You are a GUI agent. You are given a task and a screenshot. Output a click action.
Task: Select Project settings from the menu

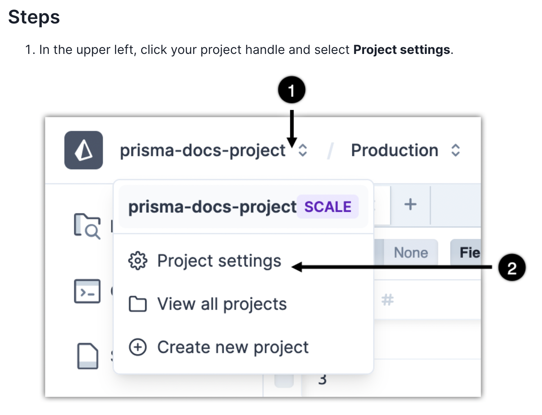[x=219, y=261]
